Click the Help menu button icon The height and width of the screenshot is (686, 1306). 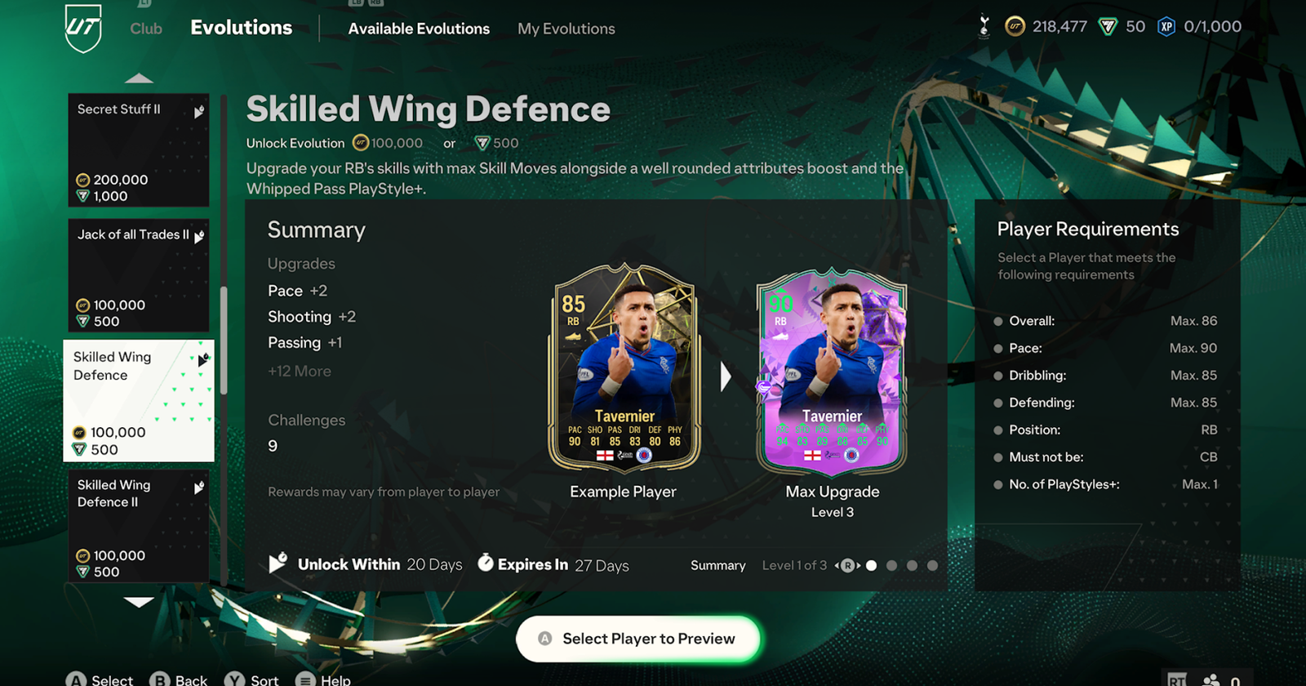tap(305, 679)
